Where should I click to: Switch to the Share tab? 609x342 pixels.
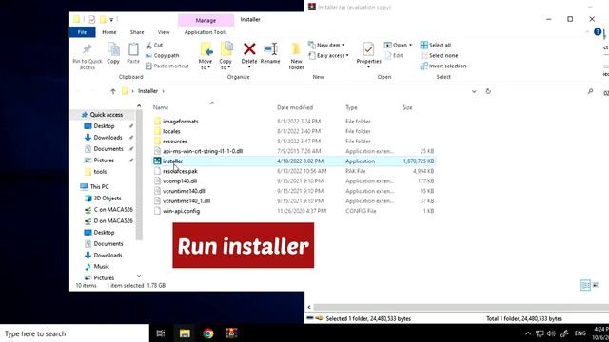click(x=137, y=32)
